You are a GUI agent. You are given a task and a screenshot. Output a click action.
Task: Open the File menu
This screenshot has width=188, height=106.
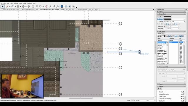(1, 3)
